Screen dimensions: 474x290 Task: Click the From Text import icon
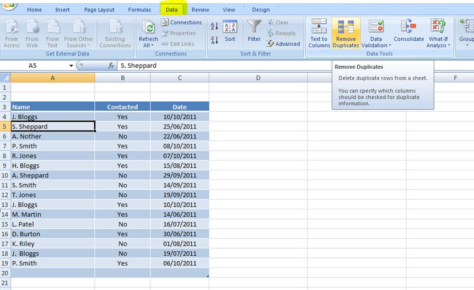[52, 26]
